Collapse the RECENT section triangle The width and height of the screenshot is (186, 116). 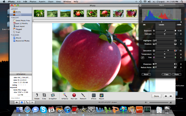click(12, 18)
